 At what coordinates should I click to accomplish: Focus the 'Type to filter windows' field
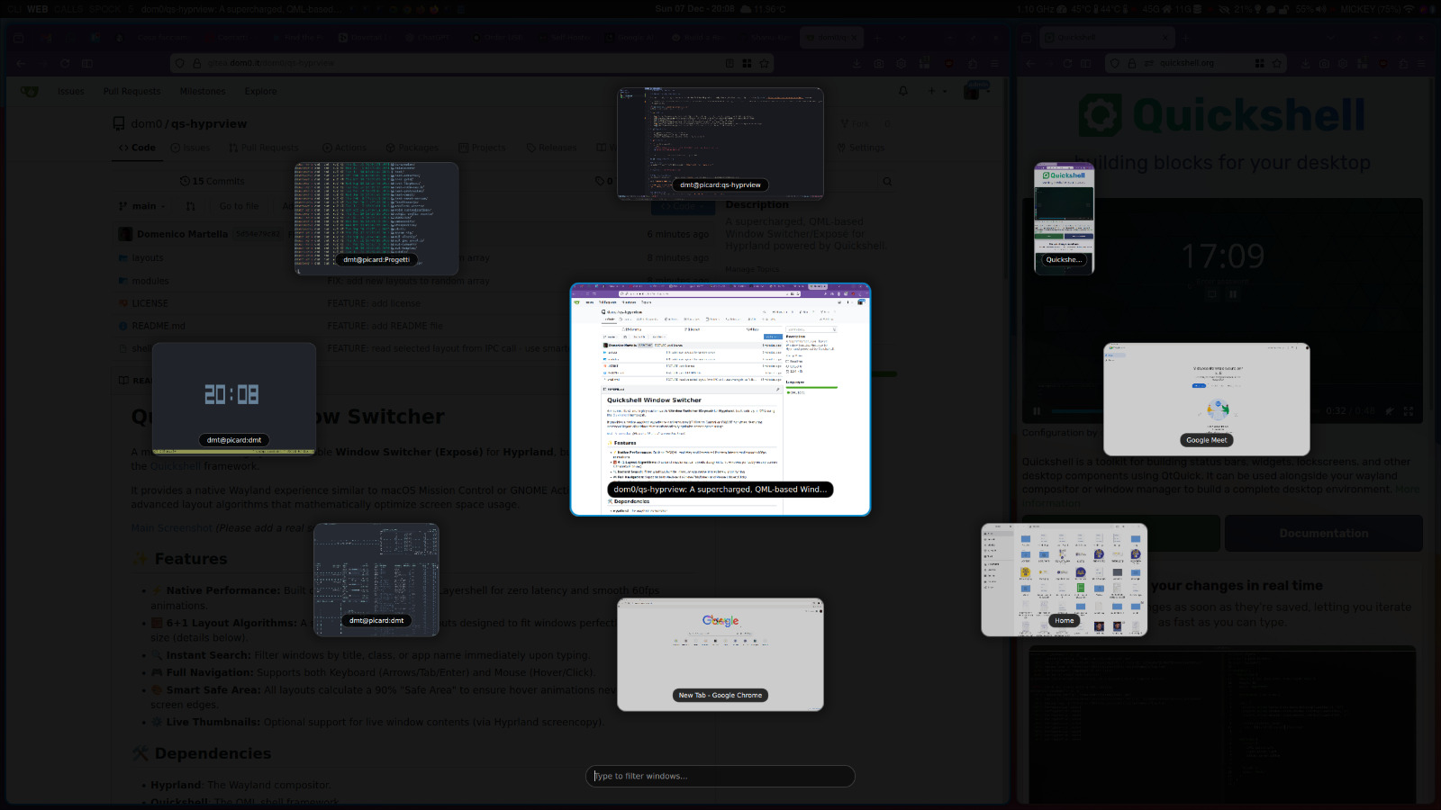point(720,776)
